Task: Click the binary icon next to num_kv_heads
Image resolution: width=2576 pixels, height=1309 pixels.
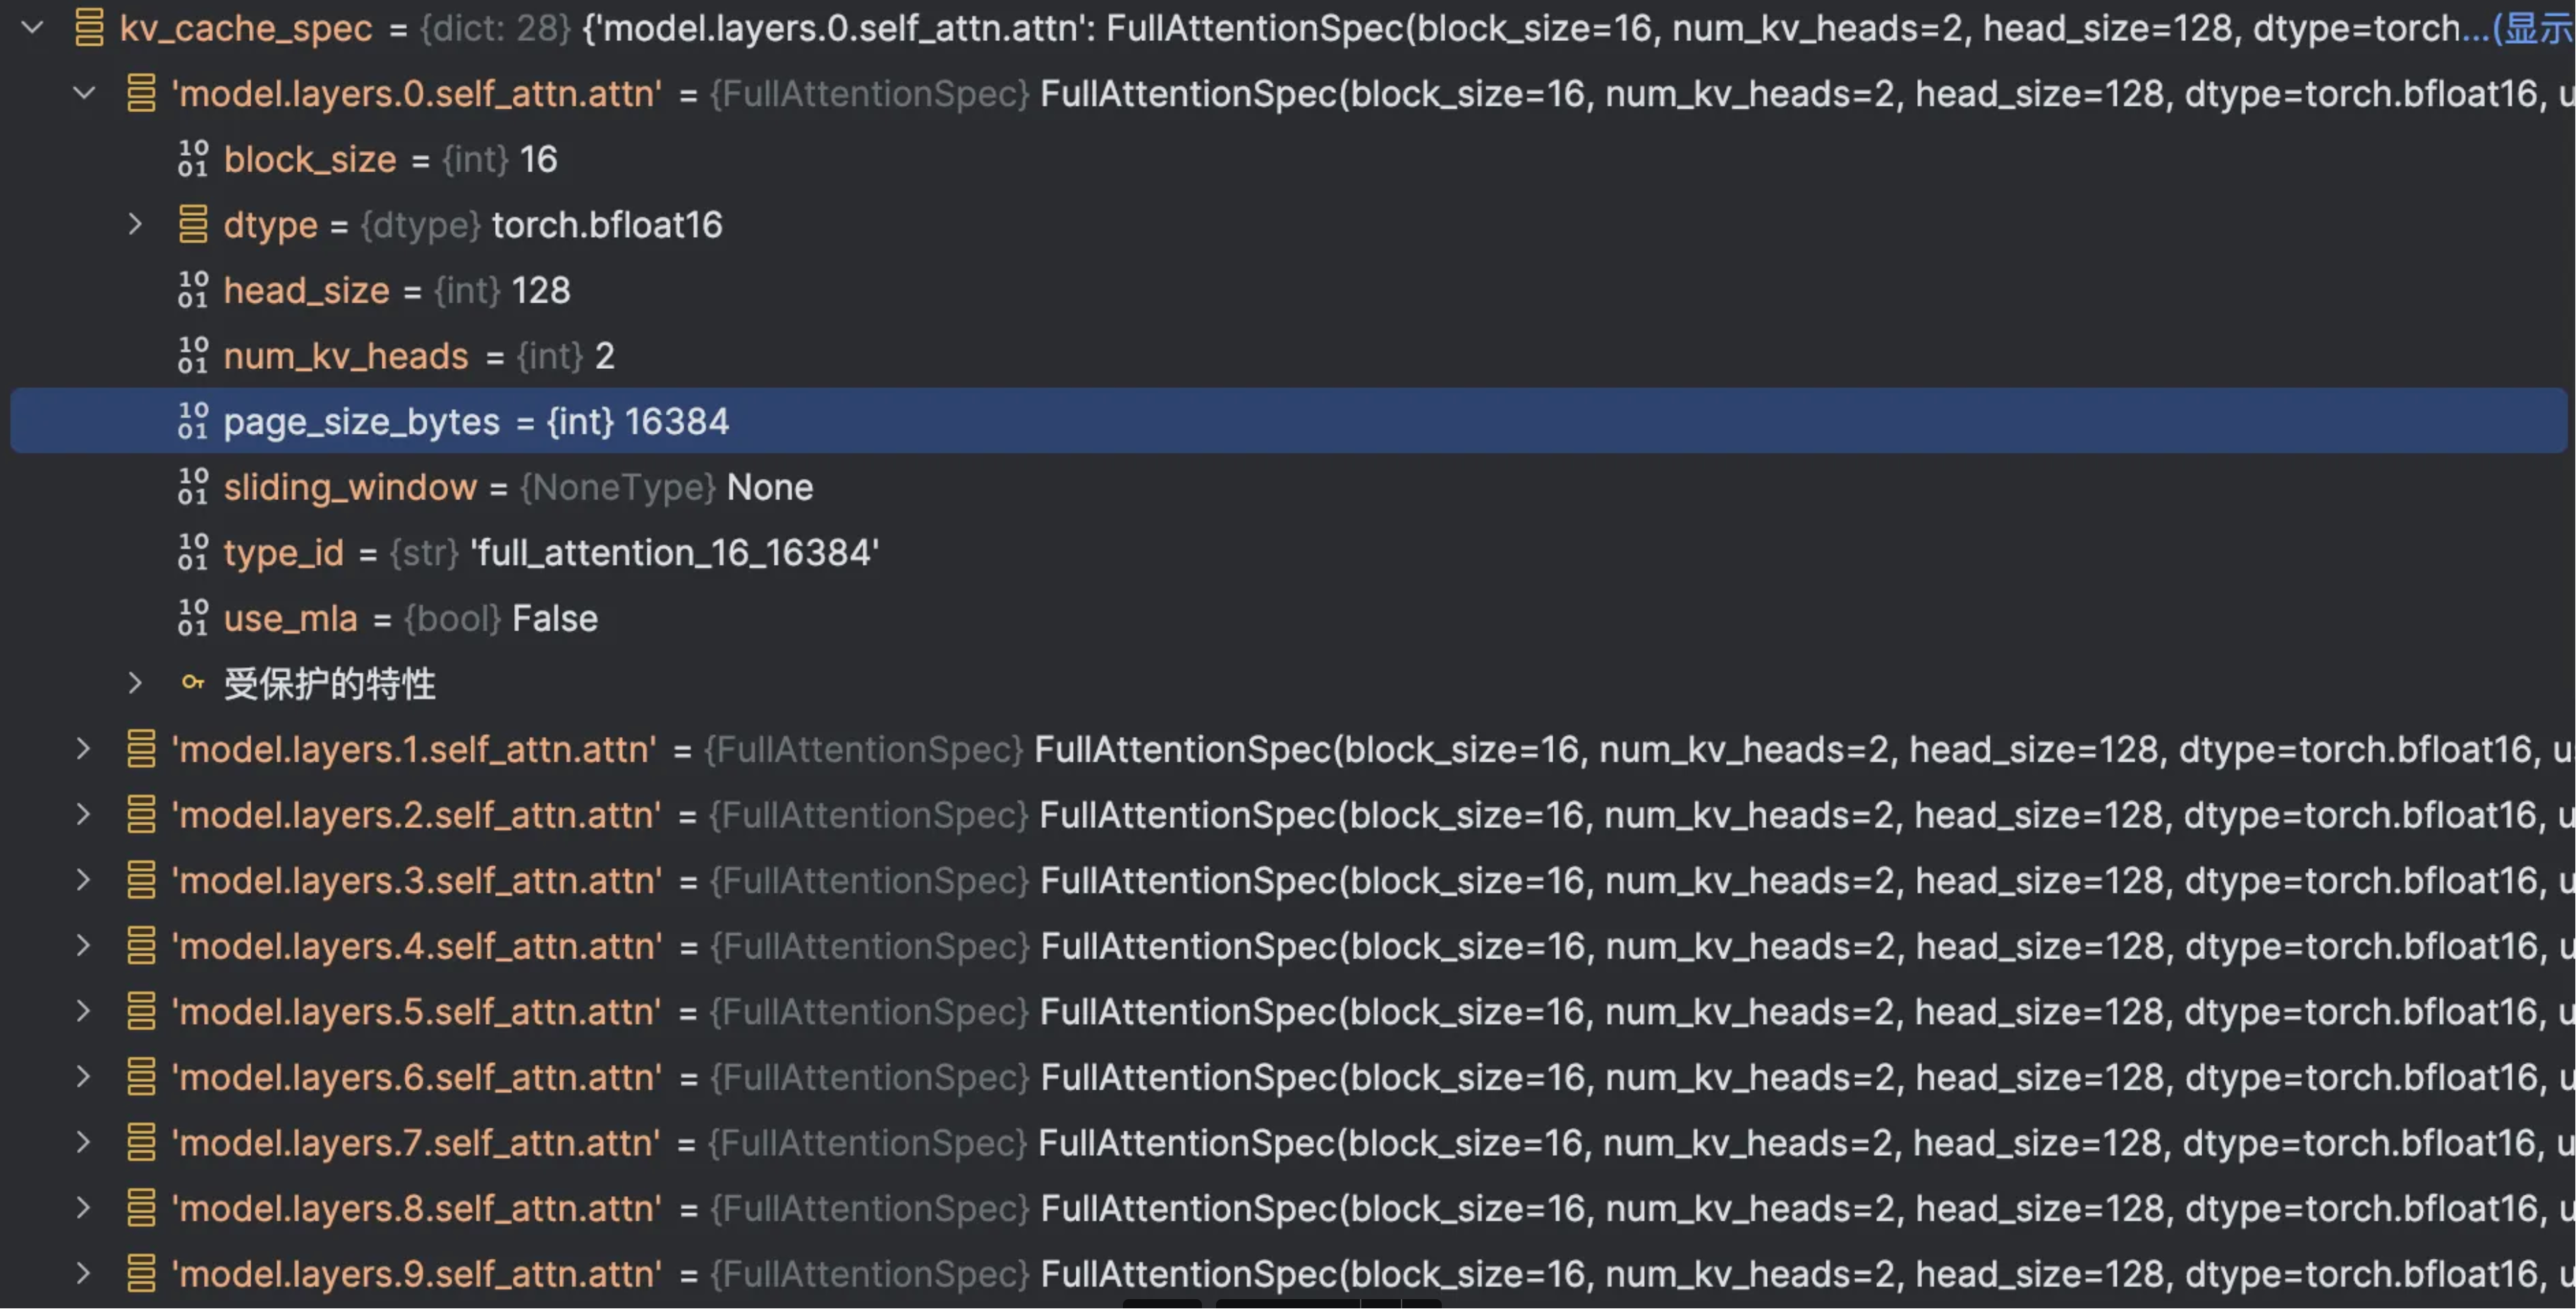Action: [193, 356]
